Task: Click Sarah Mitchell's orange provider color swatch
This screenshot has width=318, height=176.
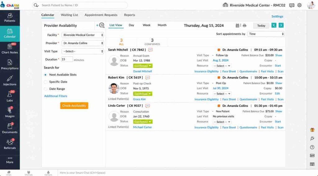Action: (219, 50)
